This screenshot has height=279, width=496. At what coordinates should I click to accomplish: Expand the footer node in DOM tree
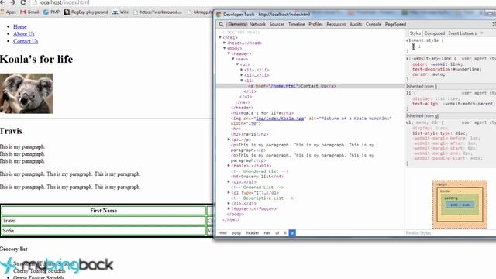tap(229, 208)
